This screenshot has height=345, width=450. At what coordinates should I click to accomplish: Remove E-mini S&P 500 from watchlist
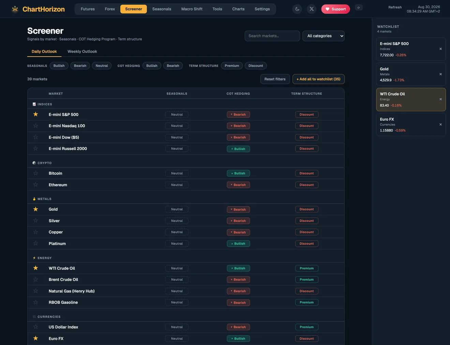coord(440,49)
